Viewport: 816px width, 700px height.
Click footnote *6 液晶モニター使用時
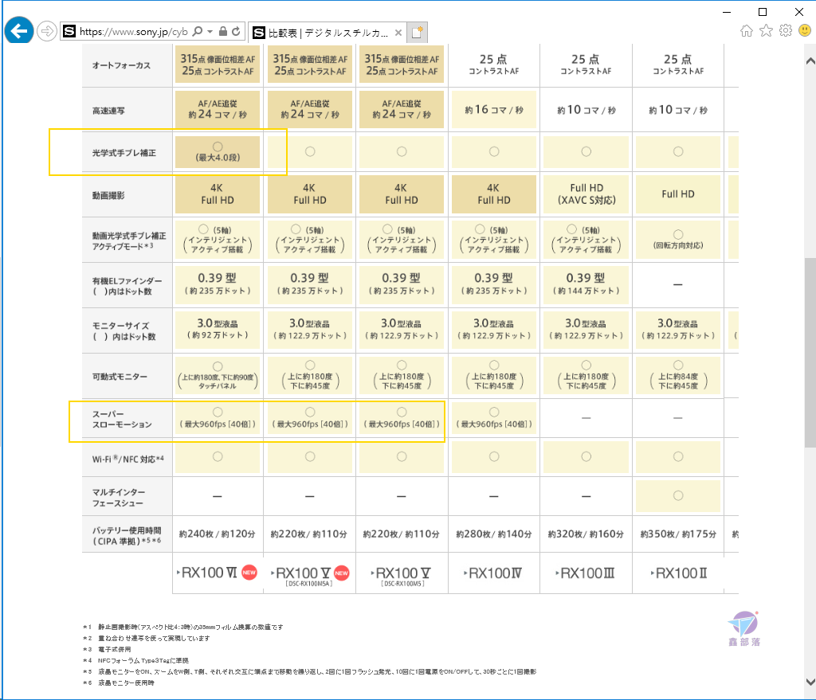coord(126,682)
